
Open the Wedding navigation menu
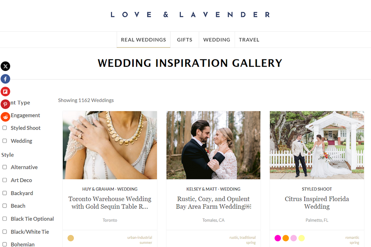(216, 40)
